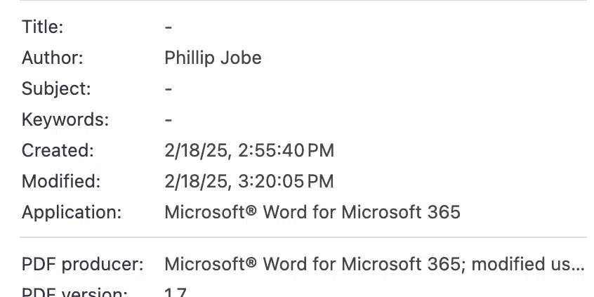The width and height of the screenshot is (594, 297).
Task: Click the Application label
Action: [72, 212]
